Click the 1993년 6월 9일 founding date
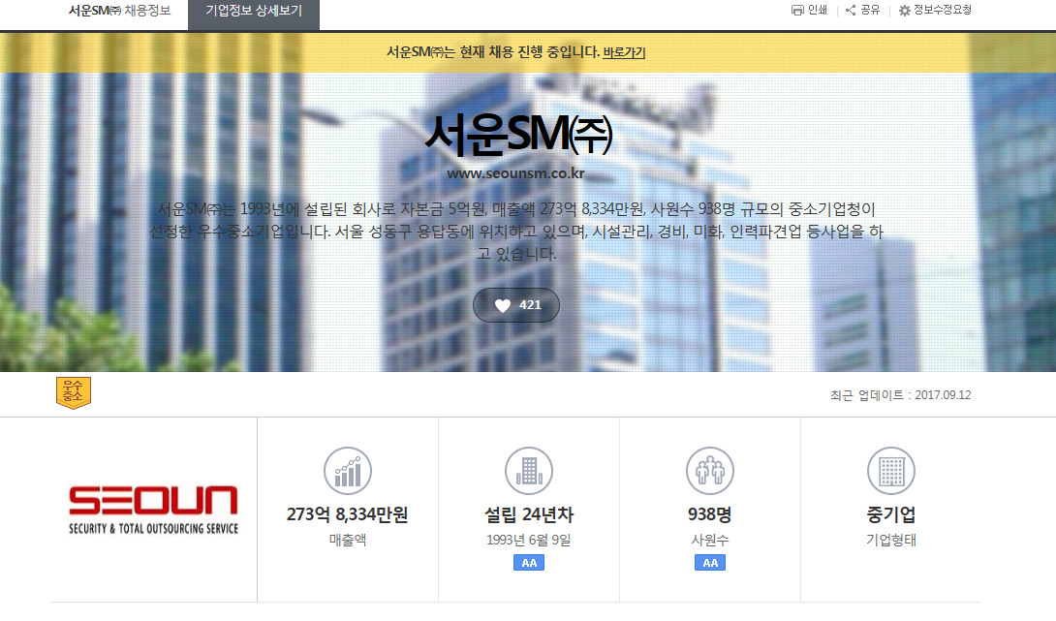1056x621 pixels. point(529,541)
